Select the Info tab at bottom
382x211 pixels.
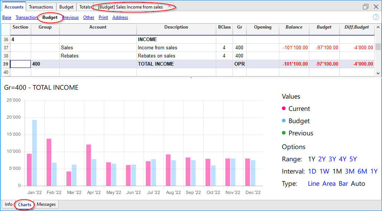pyautogui.click(x=9, y=204)
